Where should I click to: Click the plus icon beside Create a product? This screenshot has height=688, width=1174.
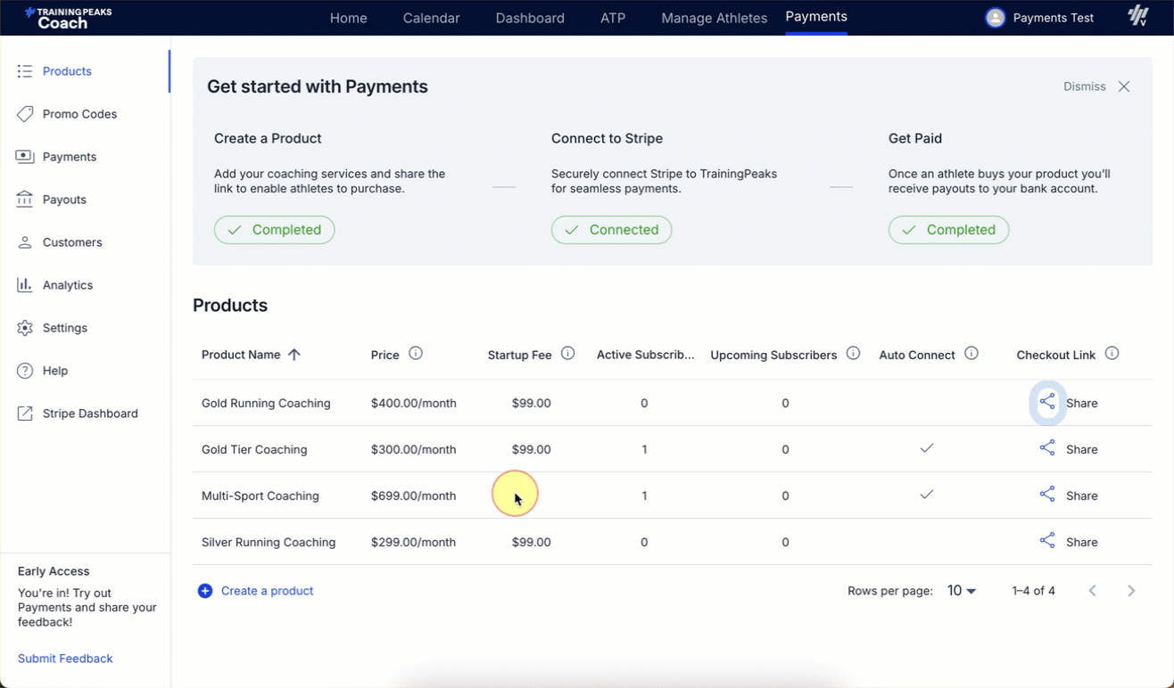[x=205, y=591]
